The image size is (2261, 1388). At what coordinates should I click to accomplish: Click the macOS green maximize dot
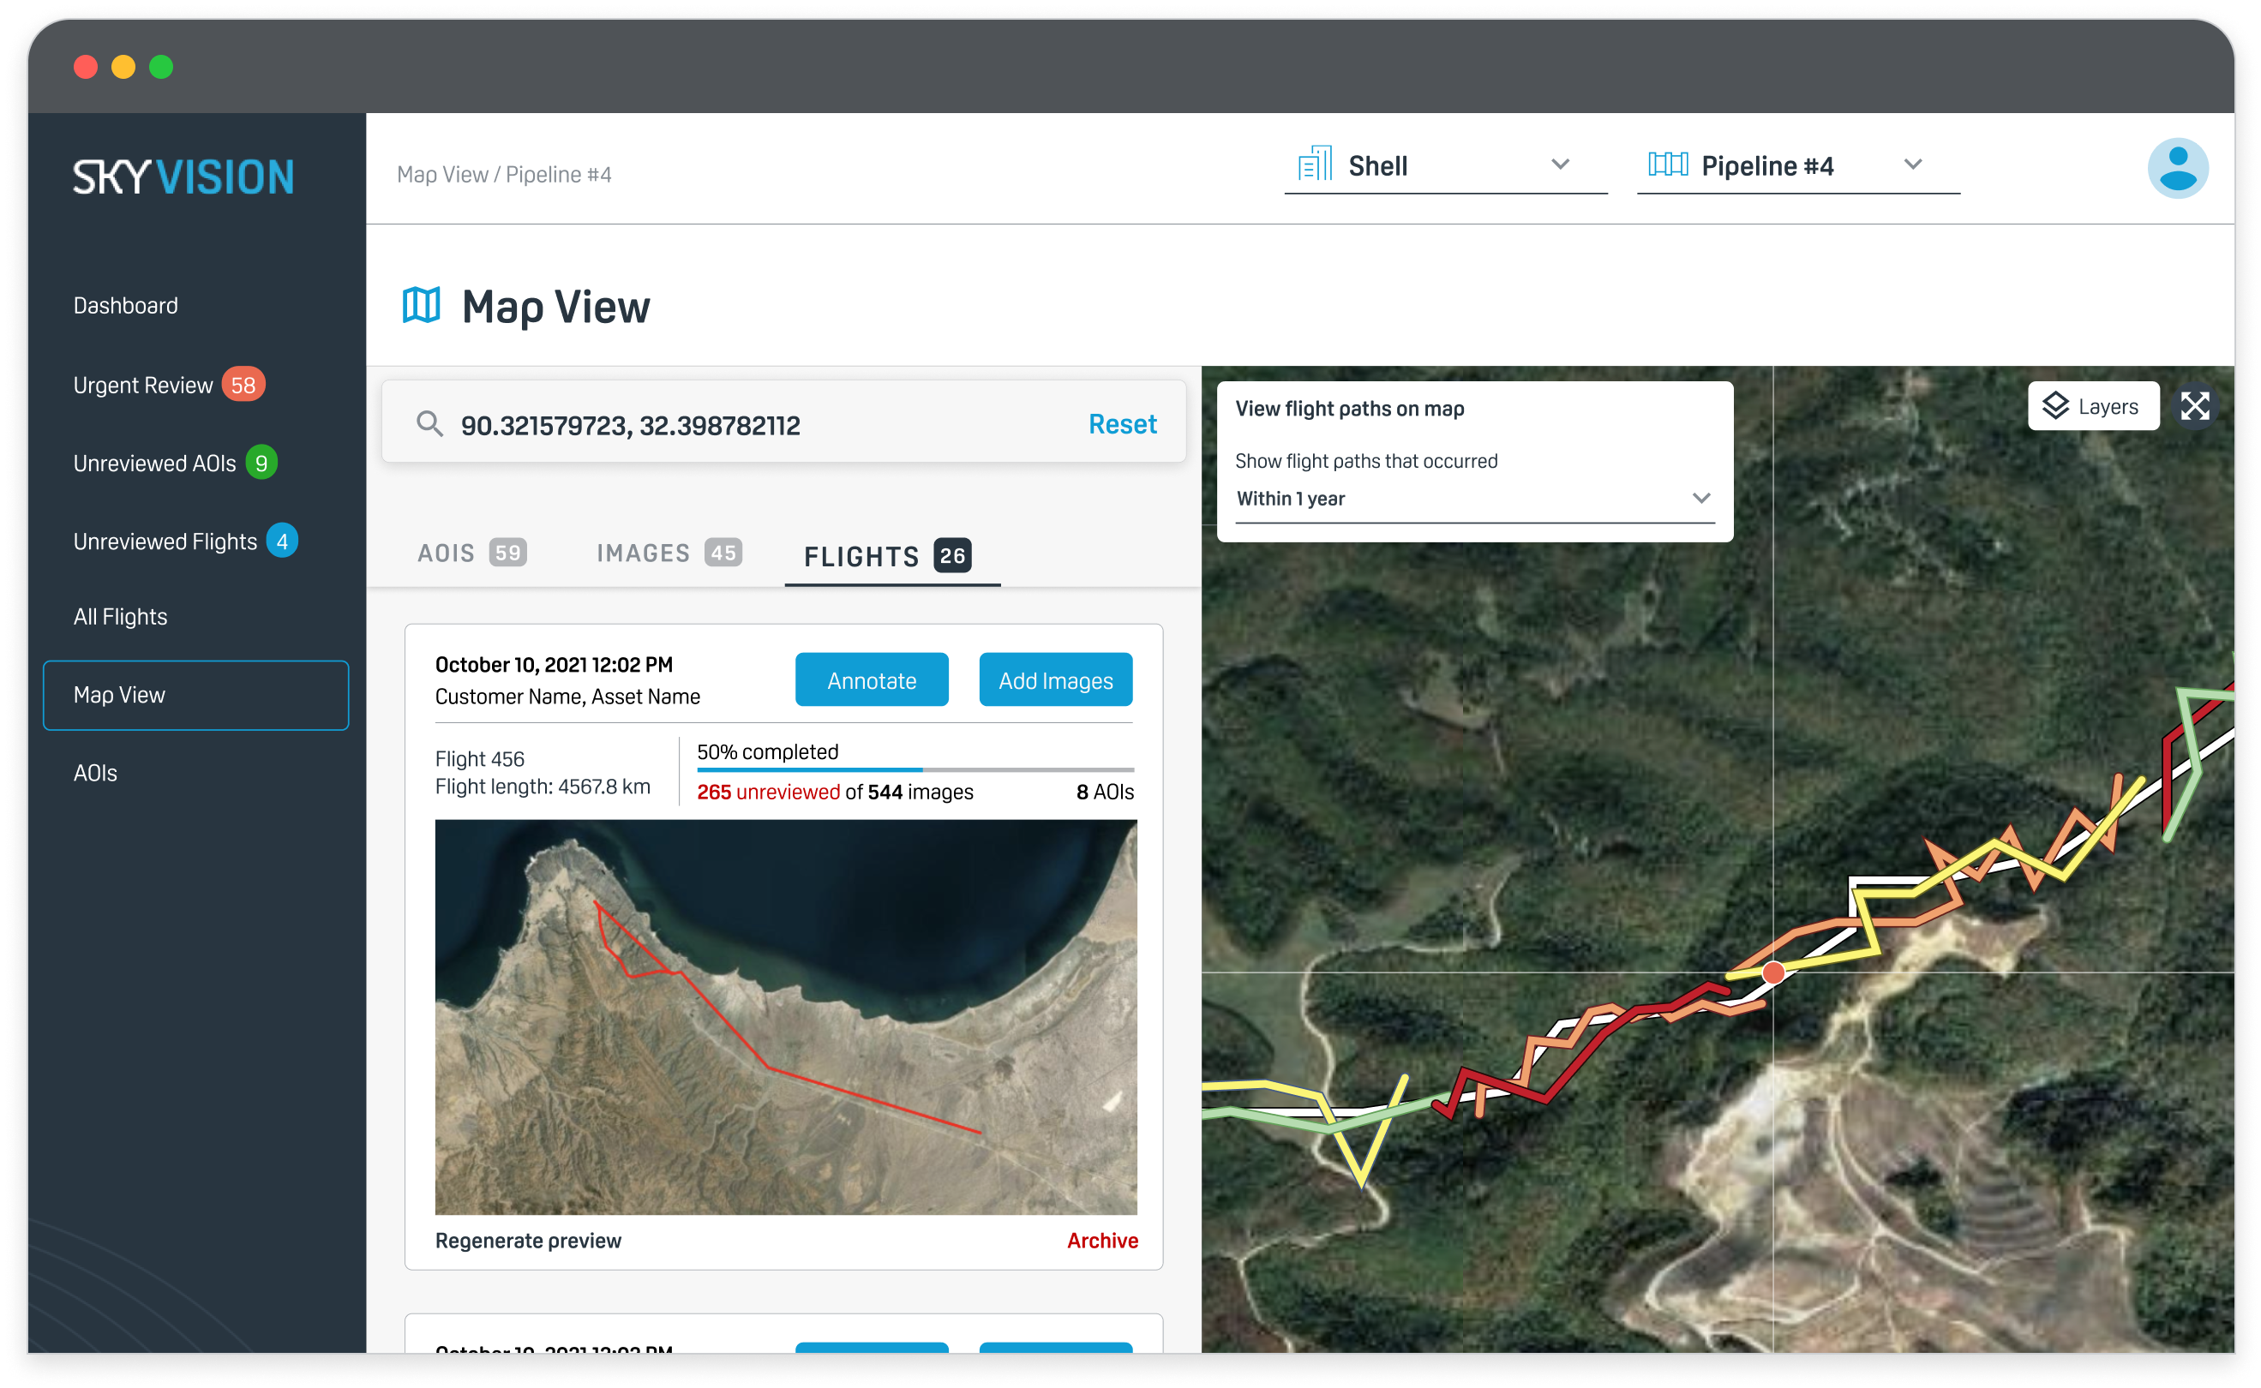coord(161,67)
